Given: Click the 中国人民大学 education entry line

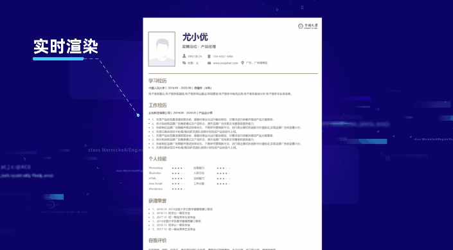Looking at the screenshot, I should pyautogui.click(x=180, y=88).
